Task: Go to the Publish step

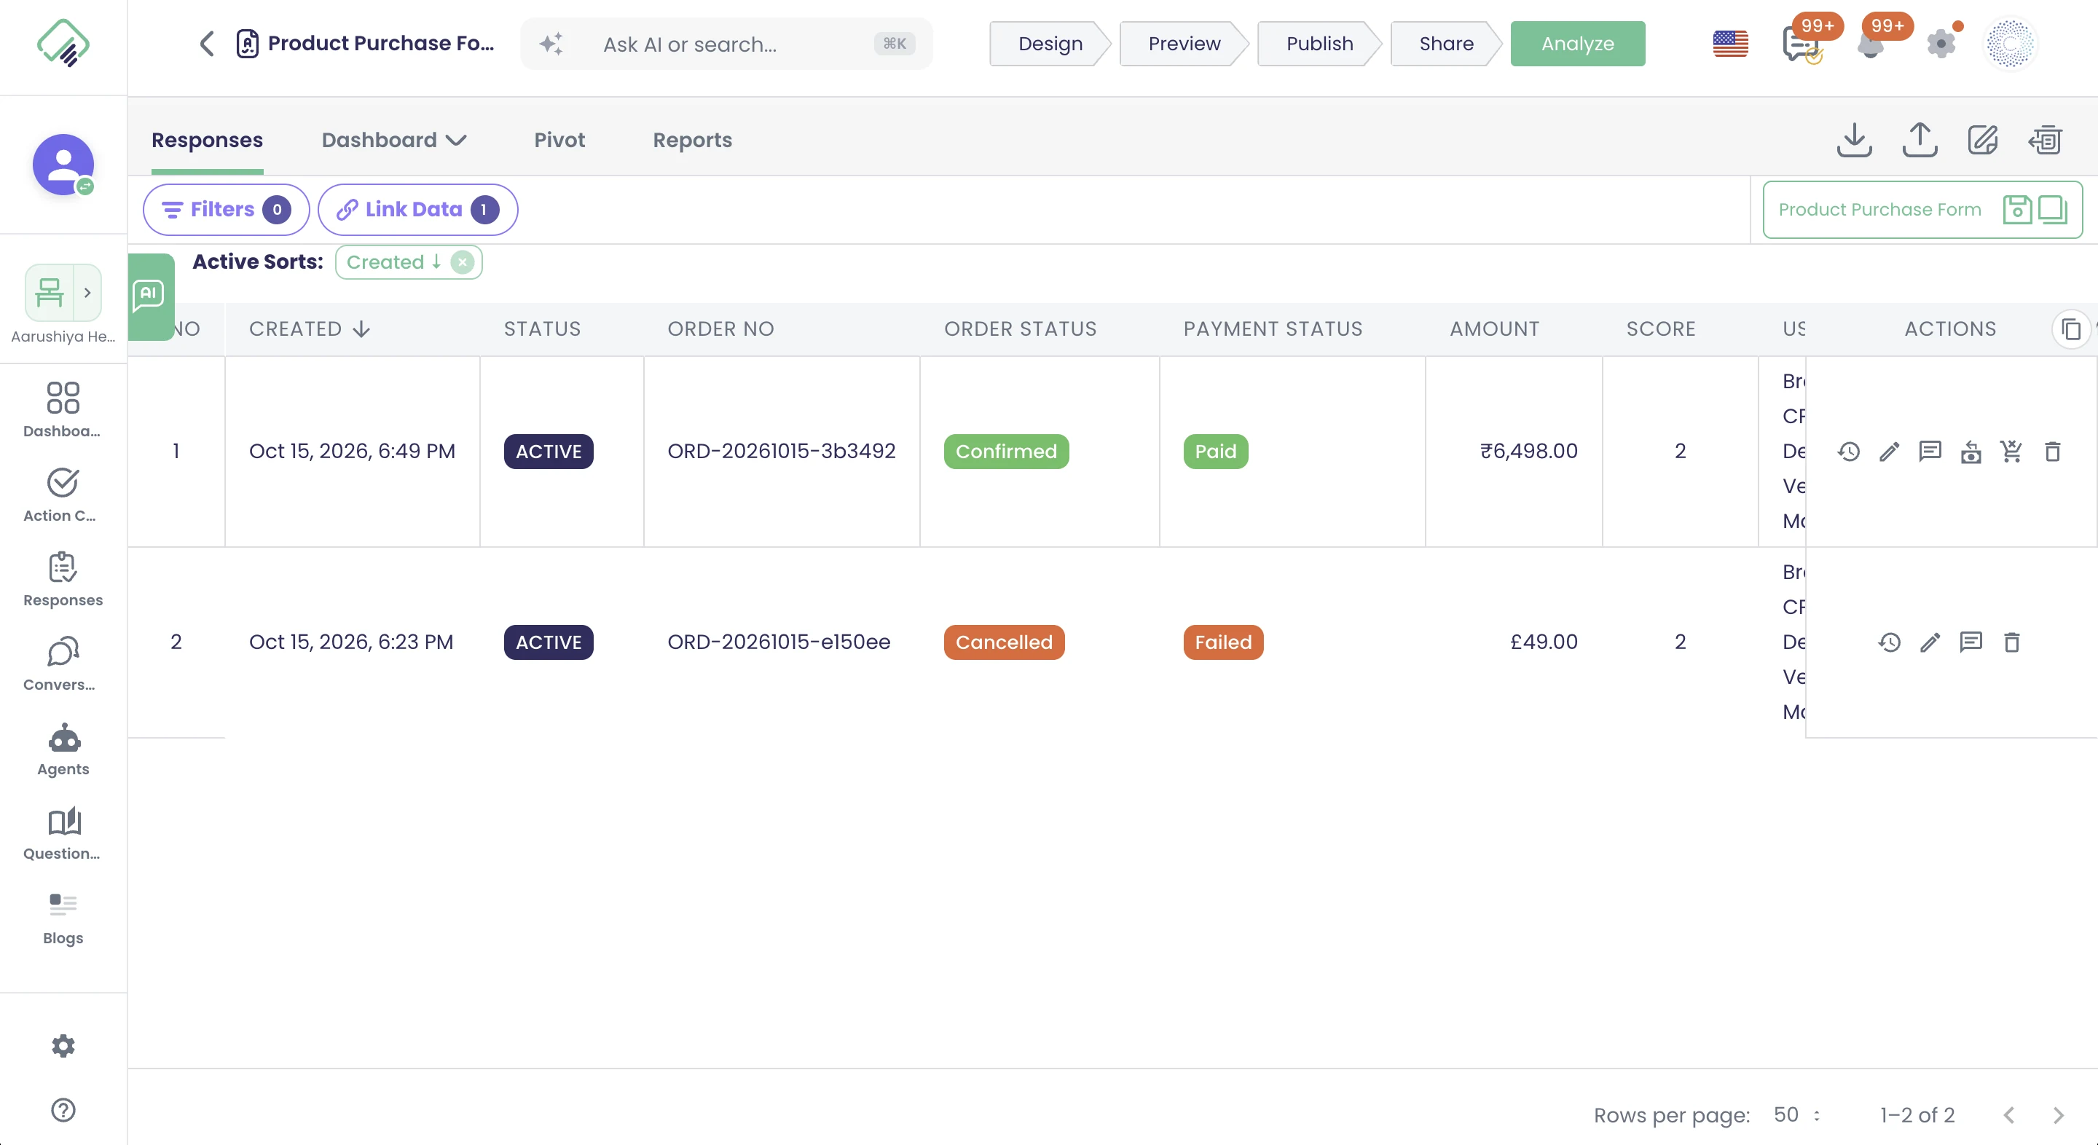Action: pos(1319,44)
